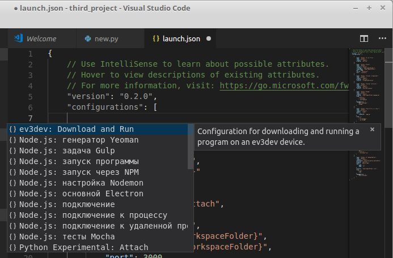Click the unsaved dot on launch.json tab
This screenshot has width=393, height=258.
[x=209, y=39]
